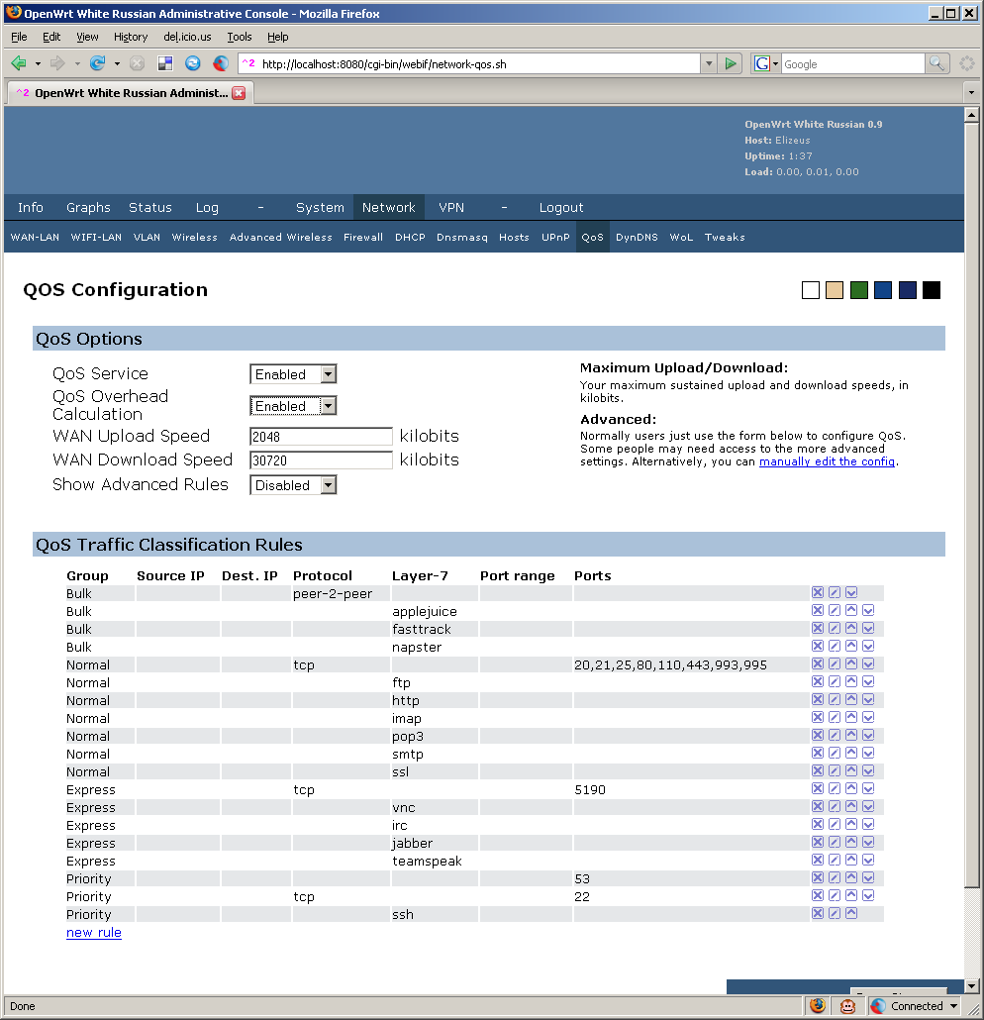Move the fasttrack rule up

point(851,629)
